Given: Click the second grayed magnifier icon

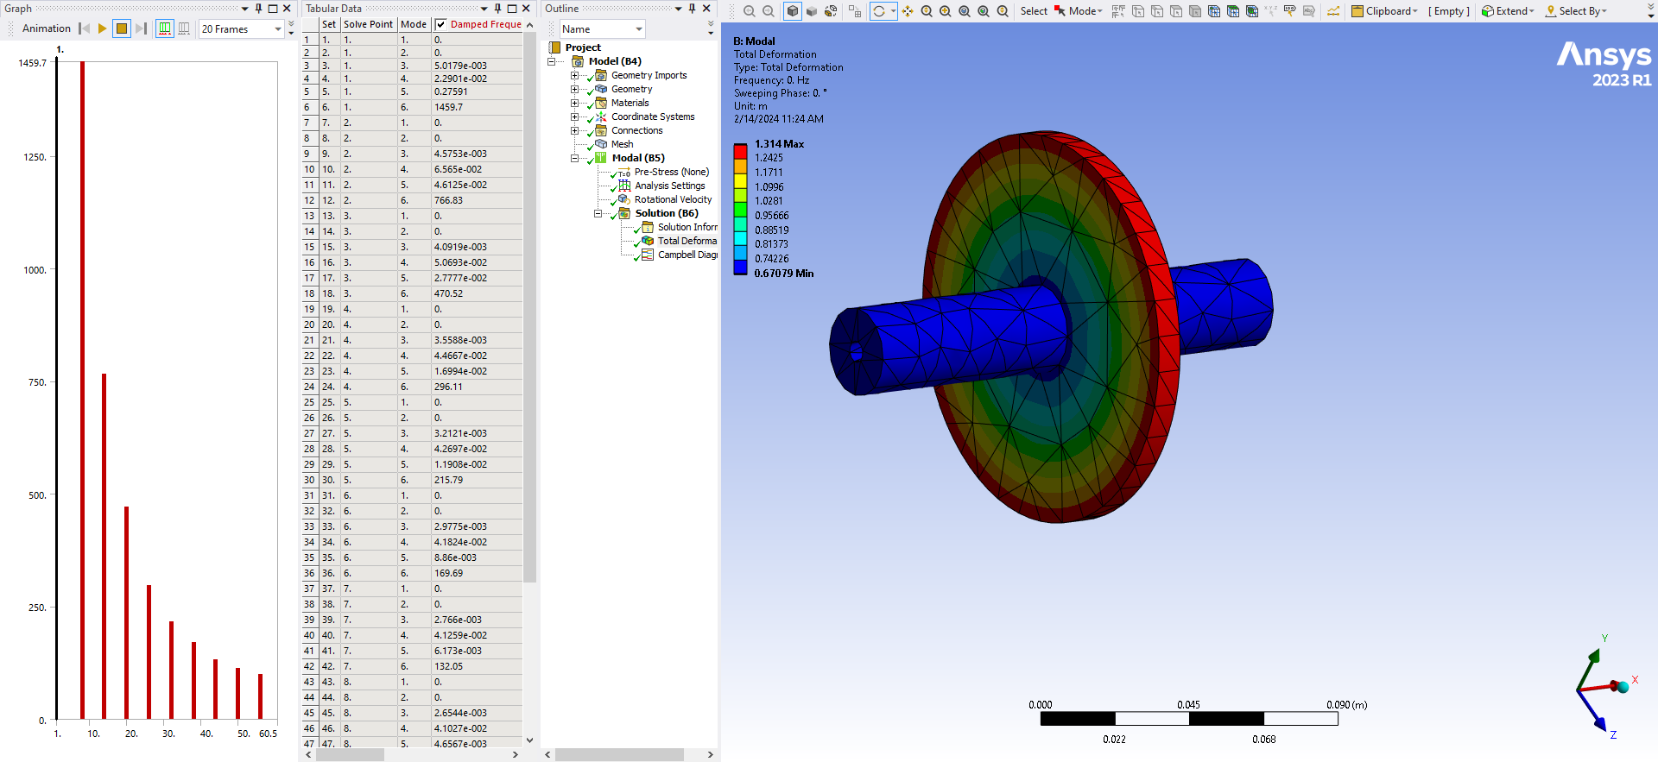Looking at the screenshot, I should click(x=769, y=11).
